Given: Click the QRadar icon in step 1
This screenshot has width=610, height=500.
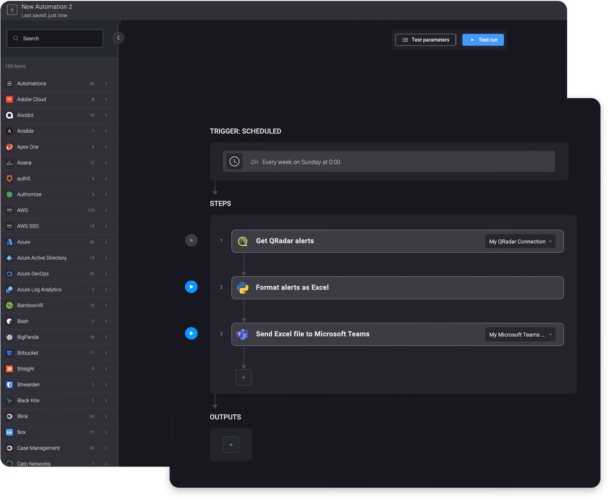Looking at the screenshot, I should [x=243, y=241].
